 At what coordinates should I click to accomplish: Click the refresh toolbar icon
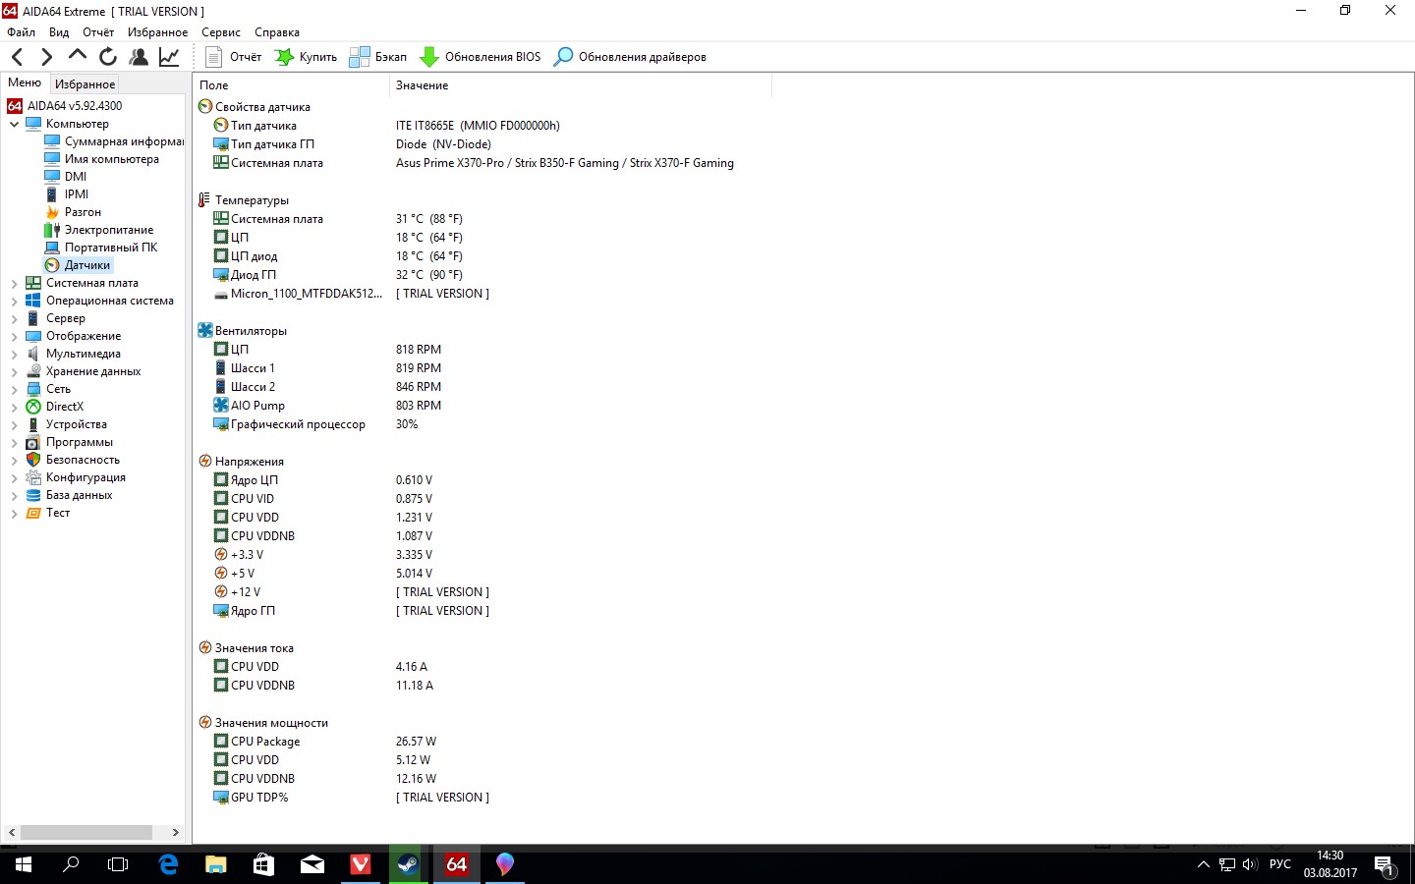tap(108, 57)
